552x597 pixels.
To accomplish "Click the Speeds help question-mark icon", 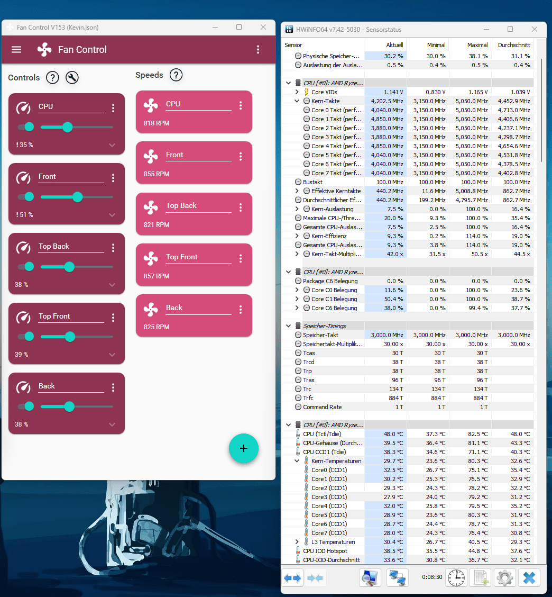I will (176, 75).
